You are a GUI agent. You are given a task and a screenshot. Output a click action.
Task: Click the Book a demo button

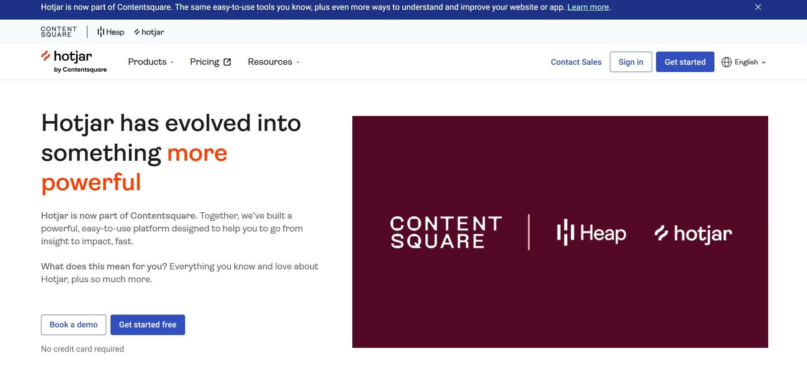[x=73, y=325]
